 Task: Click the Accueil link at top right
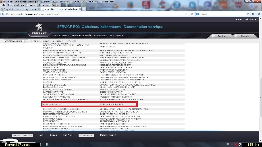tap(239, 19)
